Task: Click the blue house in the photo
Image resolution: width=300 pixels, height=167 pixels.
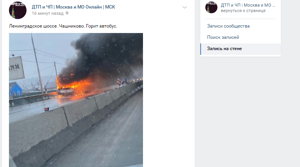Action: pyautogui.click(x=16, y=89)
